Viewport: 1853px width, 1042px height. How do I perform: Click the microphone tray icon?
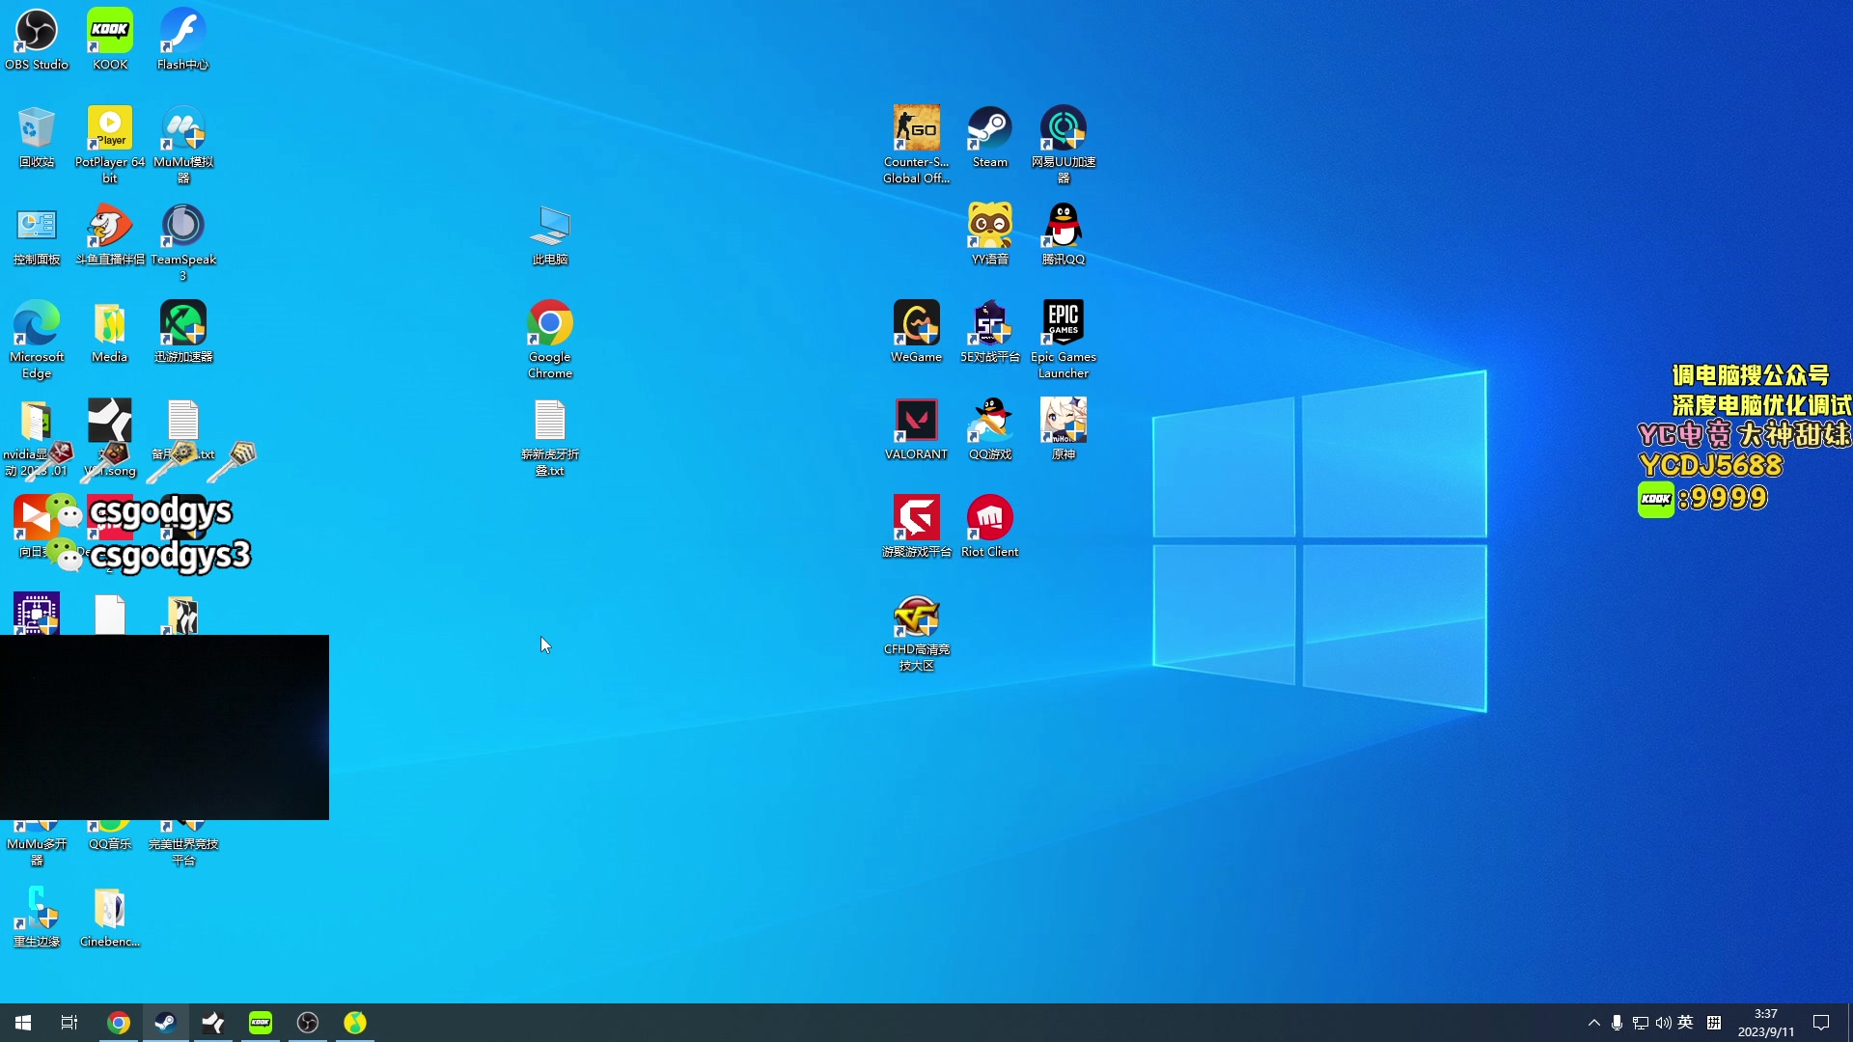pos(1617,1023)
